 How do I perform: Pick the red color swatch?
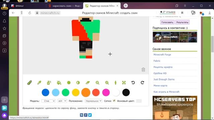point(96,92)
